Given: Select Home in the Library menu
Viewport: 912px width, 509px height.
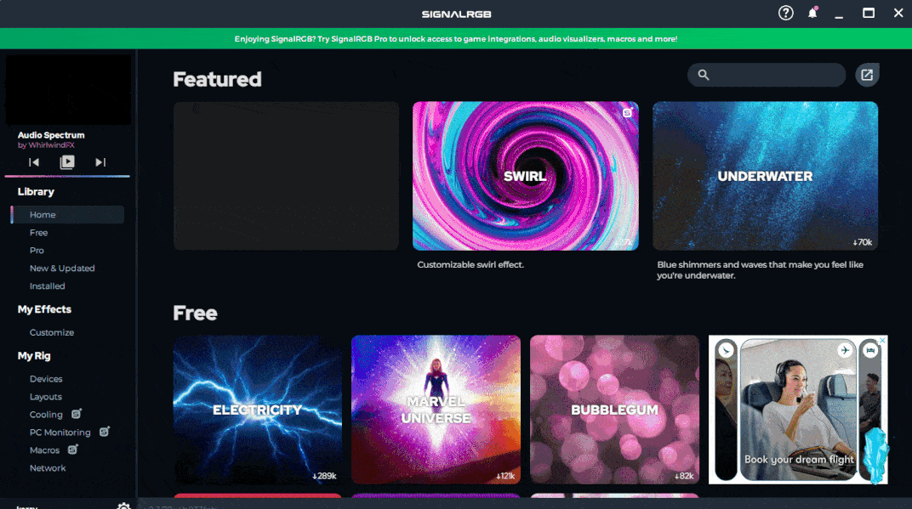Looking at the screenshot, I should click(x=67, y=214).
